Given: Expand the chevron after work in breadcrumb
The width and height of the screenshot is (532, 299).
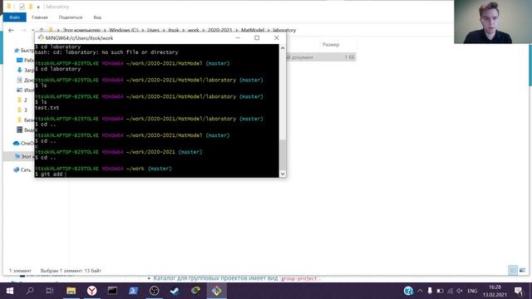Looking at the screenshot, I should click(x=204, y=30).
